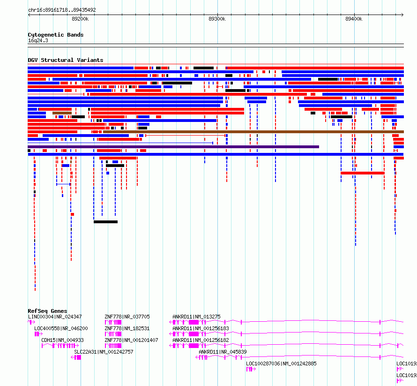Open the ANKRD11|NR_045839 transcript label

[223, 352]
